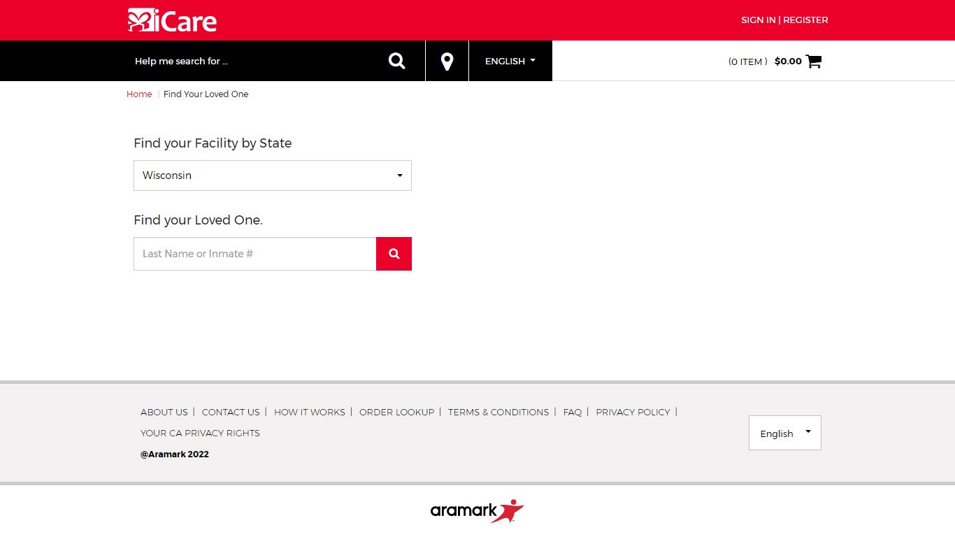The height and width of the screenshot is (537, 955).
Task: Open PRIVACY POLICY footer link
Action: coord(633,412)
